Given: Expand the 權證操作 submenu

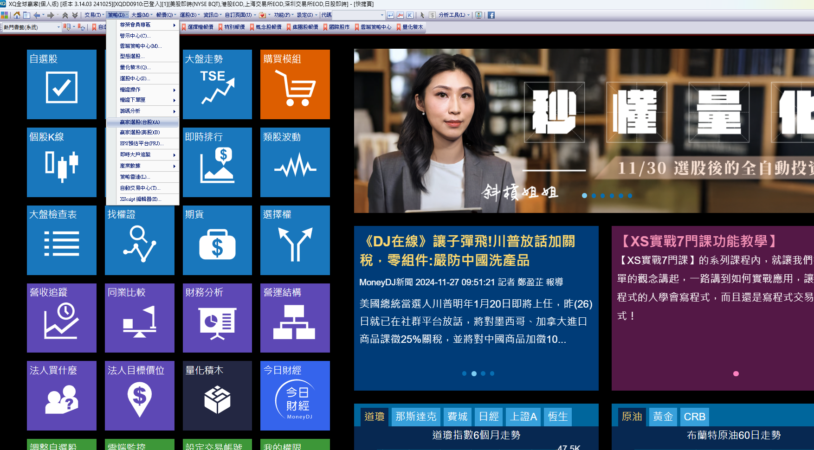Looking at the screenshot, I should pos(142,90).
